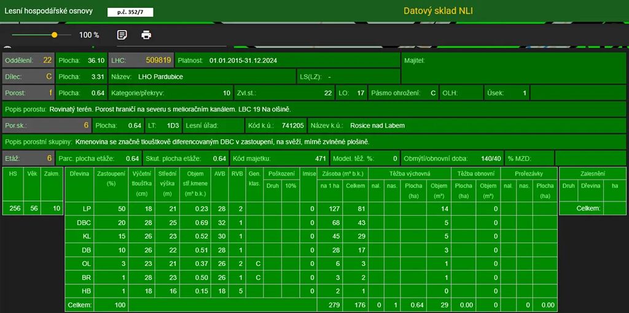The image size is (629, 313).
Task: Select the Dílec C field
Action: click(x=28, y=77)
